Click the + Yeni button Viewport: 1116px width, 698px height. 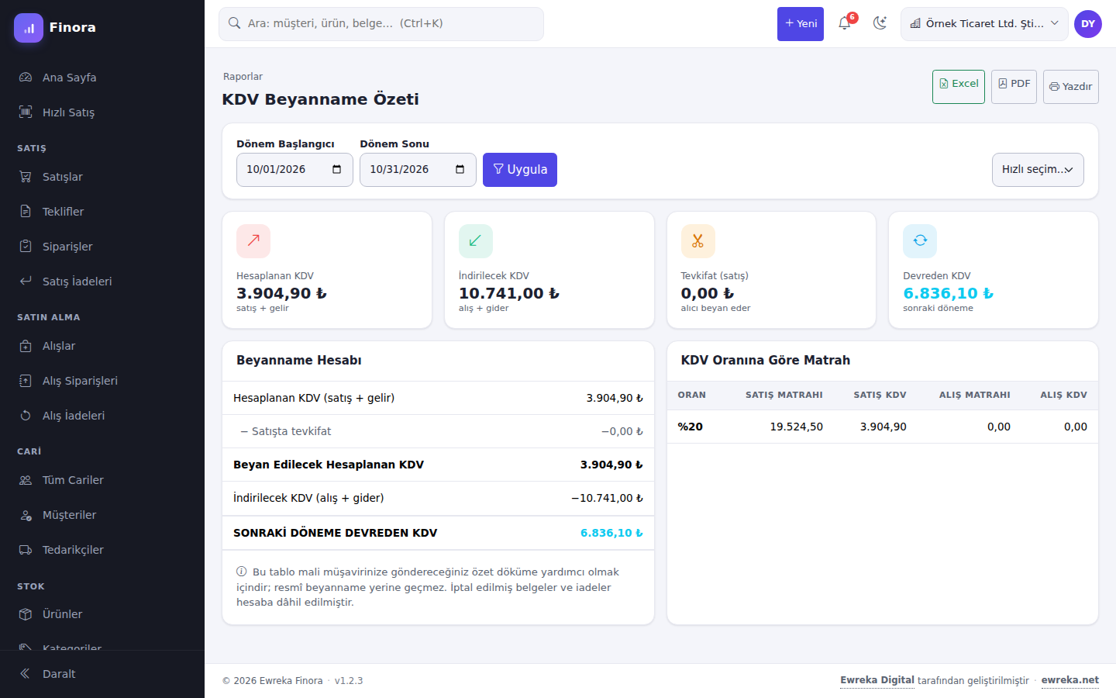(x=801, y=24)
